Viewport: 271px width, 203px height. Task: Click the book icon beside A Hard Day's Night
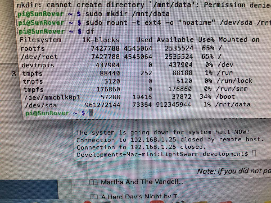[x=94, y=197]
